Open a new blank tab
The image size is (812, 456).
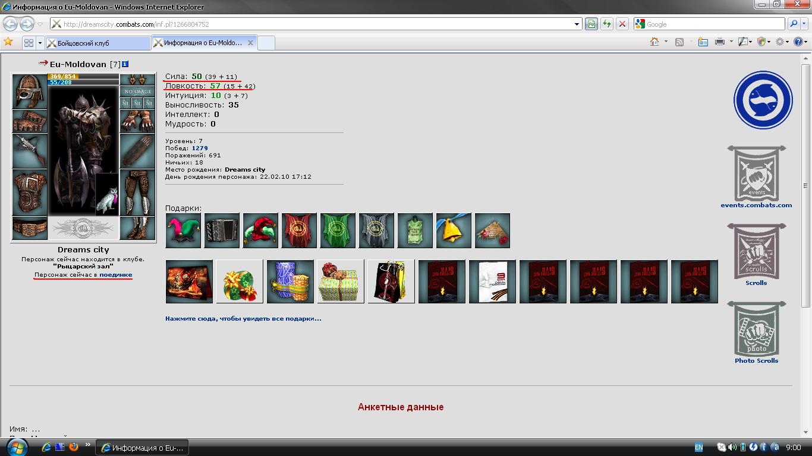coord(266,43)
